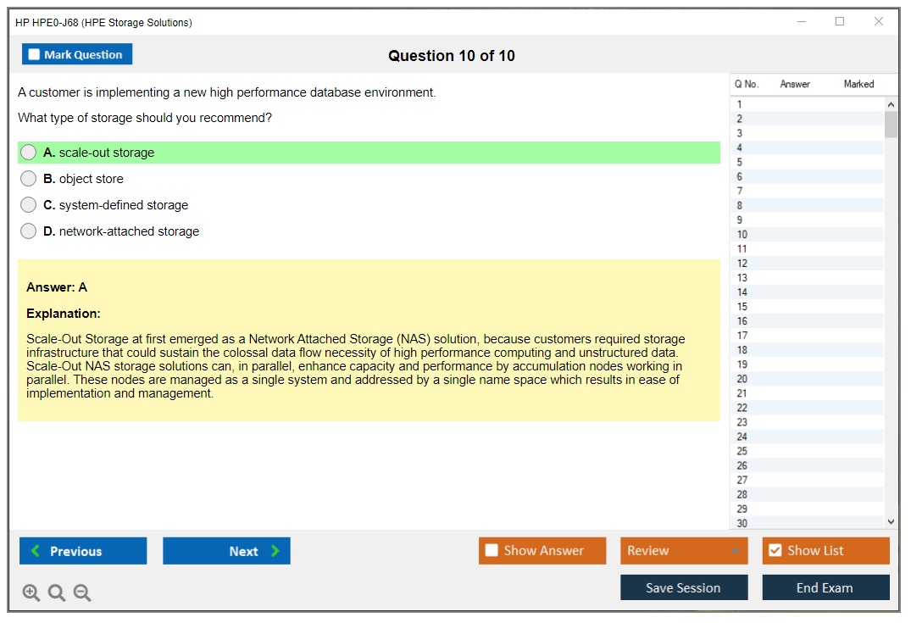The width and height of the screenshot is (911, 623).
Task: Click the zoom reset magnifier icon
Action: [57, 593]
